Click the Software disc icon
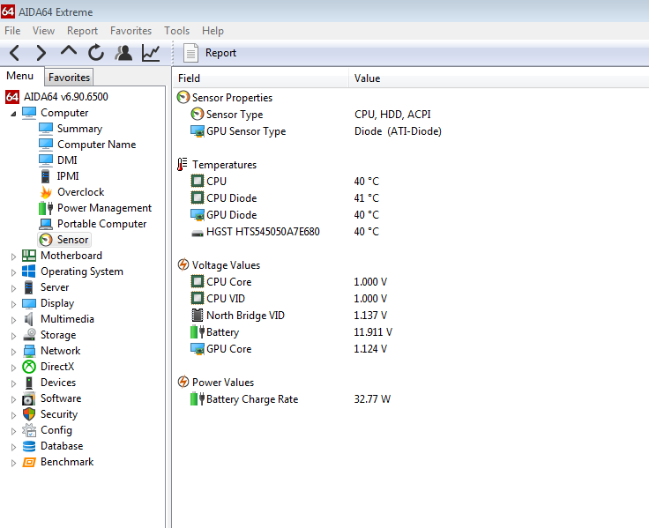This screenshot has width=649, height=528. (29, 398)
